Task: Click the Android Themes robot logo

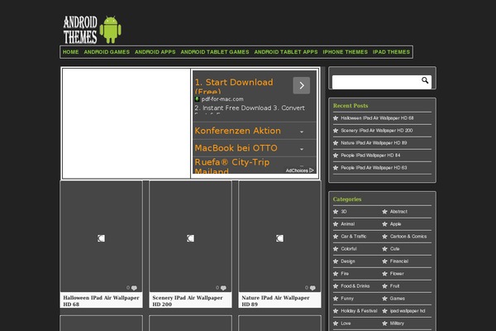Action: [x=92, y=30]
